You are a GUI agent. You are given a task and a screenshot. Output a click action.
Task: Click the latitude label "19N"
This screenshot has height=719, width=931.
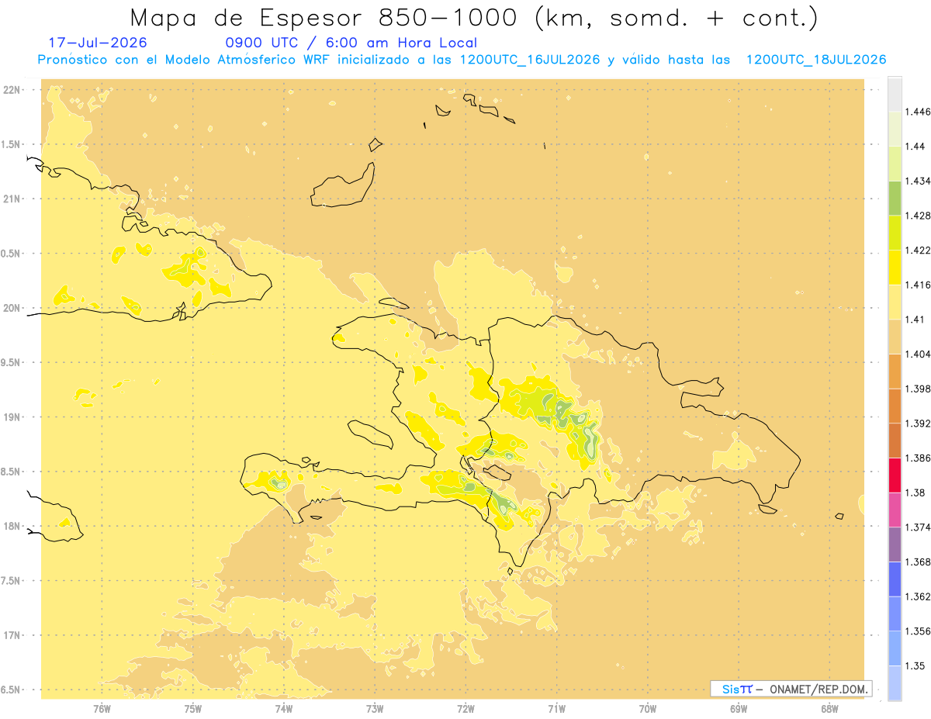[x=12, y=417]
